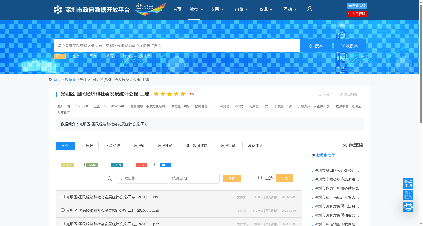
Task: Check the 全选 select-all checkbox
Action: pos(260,177)
